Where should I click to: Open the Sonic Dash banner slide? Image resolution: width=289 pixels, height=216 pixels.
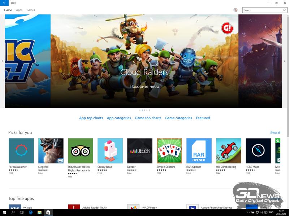(28, 61)
